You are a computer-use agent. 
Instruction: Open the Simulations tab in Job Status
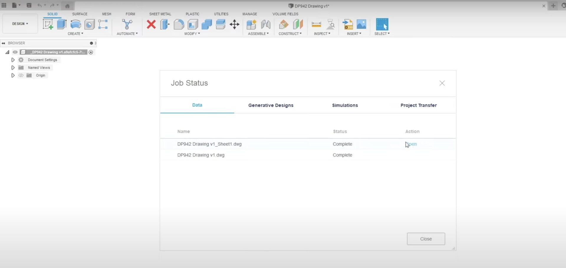(345, 105)
